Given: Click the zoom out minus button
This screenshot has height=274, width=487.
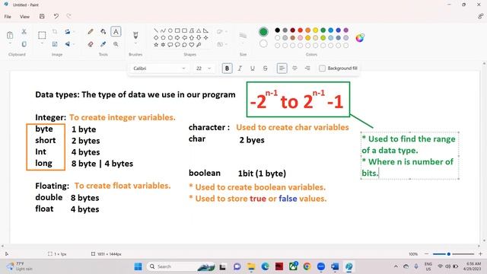Looking at the screenshot, I should pyautogui.click(x=426, y=253).
